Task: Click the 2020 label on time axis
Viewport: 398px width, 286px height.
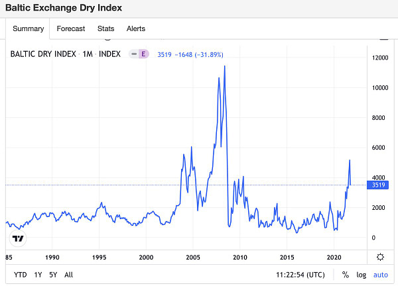Action: point(334,258)
